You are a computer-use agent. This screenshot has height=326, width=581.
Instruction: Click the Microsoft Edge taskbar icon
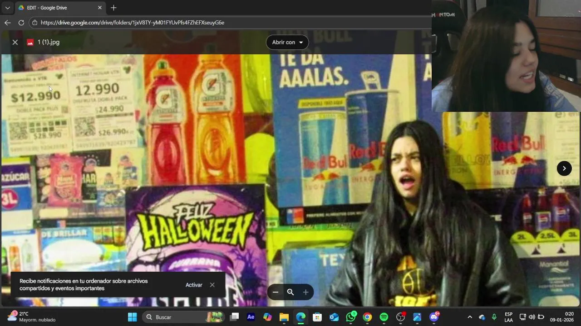[x=301, y=317]
